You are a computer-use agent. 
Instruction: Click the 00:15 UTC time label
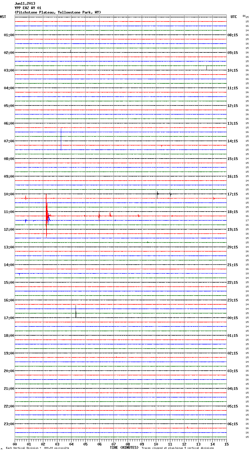(x=233, y=318)
